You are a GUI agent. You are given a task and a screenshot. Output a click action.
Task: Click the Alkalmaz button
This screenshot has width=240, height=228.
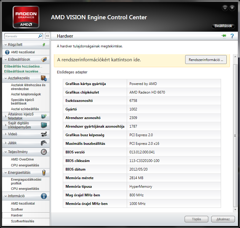click(x=223, y=219)
